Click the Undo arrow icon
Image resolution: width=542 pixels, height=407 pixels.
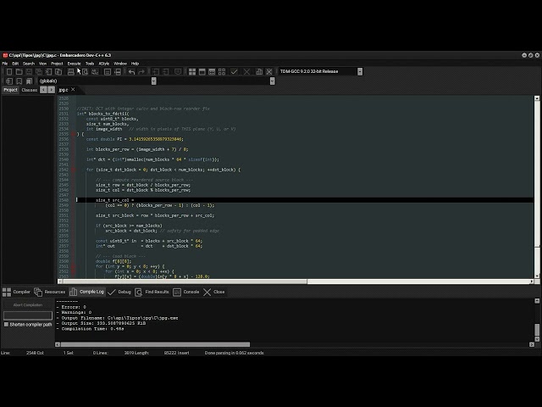131,71
